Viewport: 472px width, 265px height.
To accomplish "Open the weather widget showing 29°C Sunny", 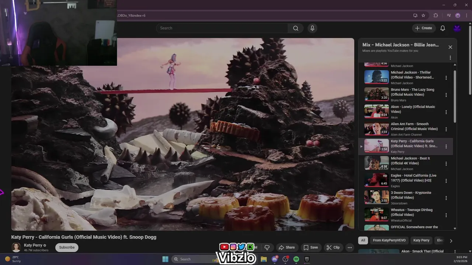I will pyautogui.click(x=13, y=259).
